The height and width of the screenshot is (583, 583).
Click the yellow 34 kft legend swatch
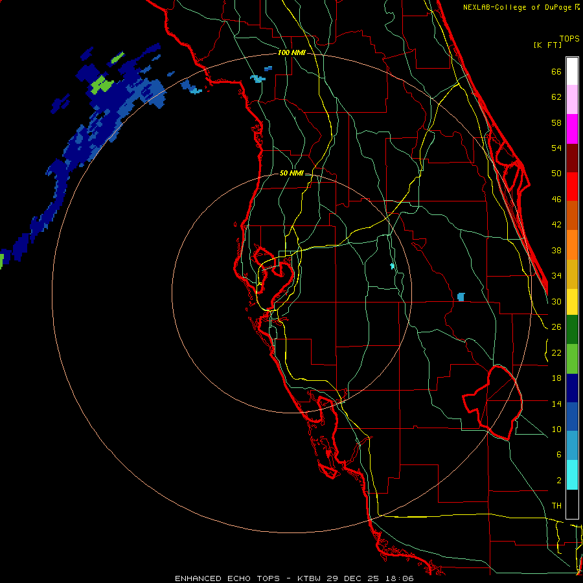572,302
